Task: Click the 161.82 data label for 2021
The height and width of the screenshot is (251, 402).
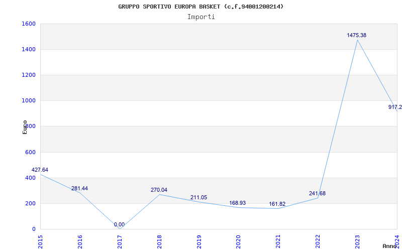Action: (x=277, y=204)
